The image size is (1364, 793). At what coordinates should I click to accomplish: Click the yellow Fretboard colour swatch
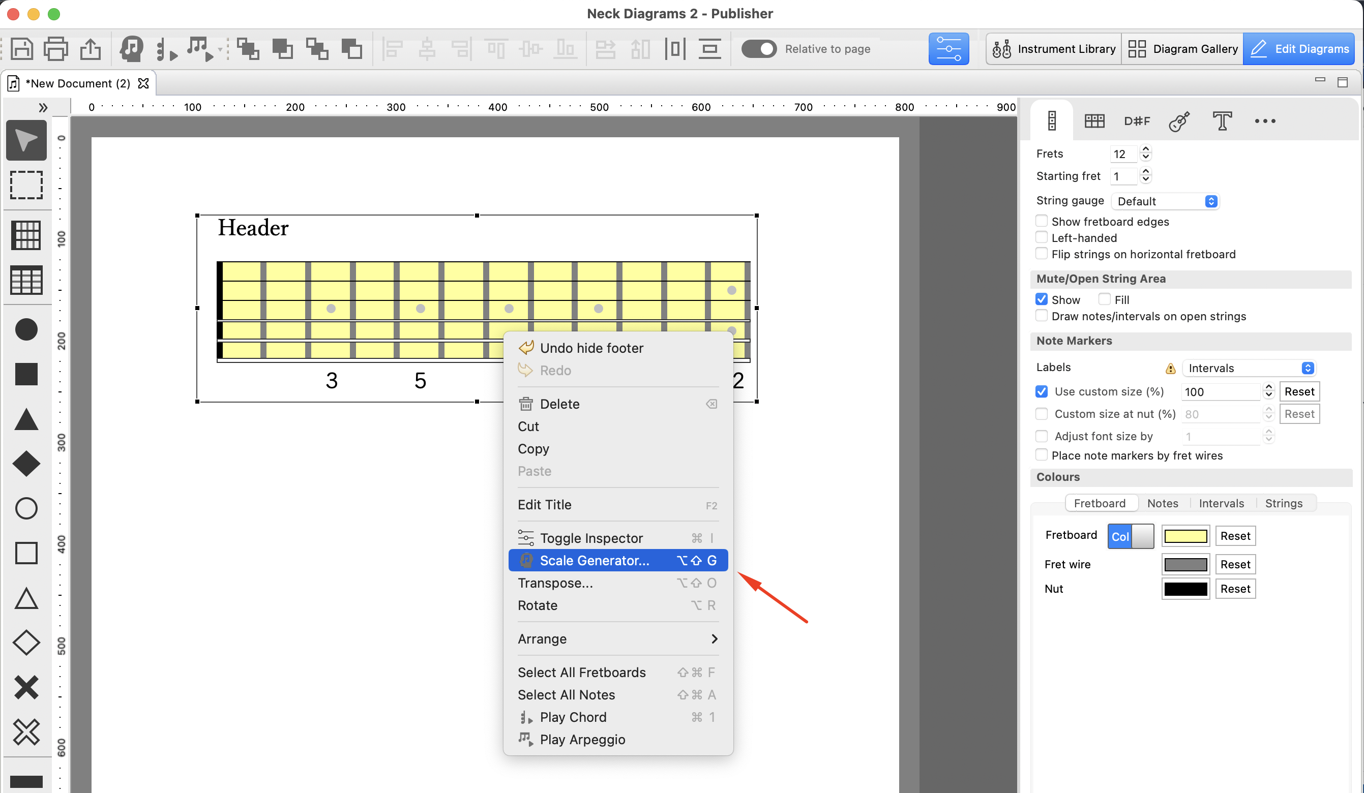(1185, 536)
